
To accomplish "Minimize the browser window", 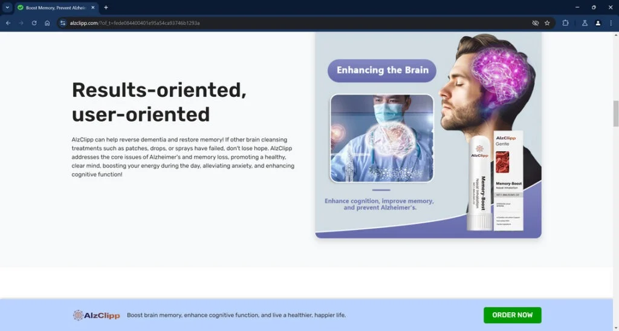I will [x=577, y=7].
